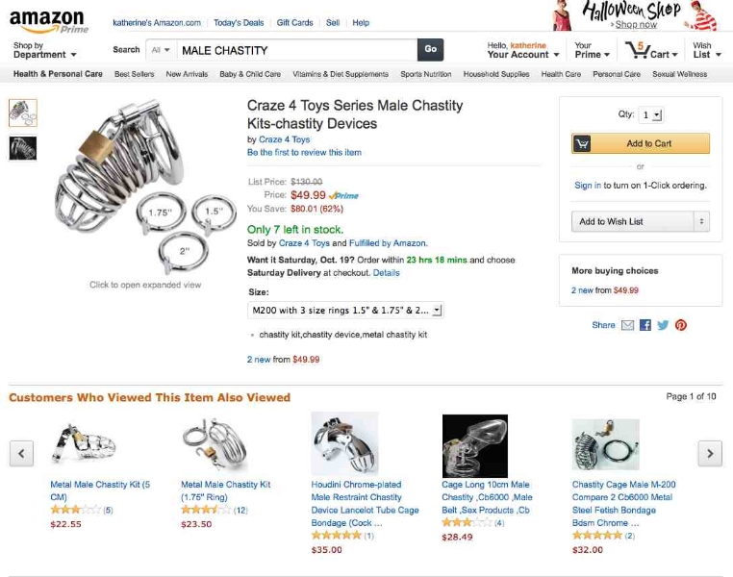
Task: Click the Amazon Prime logo
Action: tap(48, 20)
